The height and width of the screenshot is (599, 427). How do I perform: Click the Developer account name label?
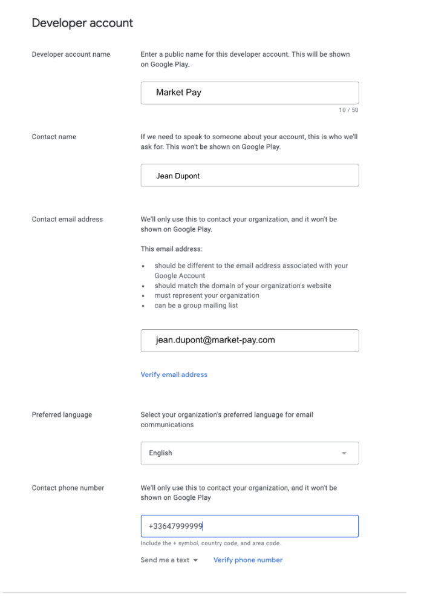tap(71, 54)
